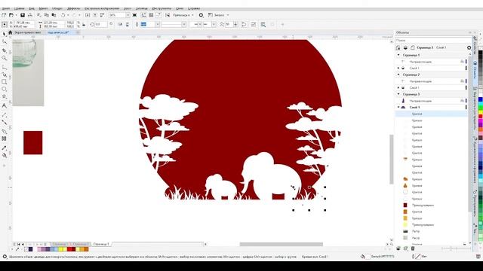Click the large white elephant shape

(271, 177)
